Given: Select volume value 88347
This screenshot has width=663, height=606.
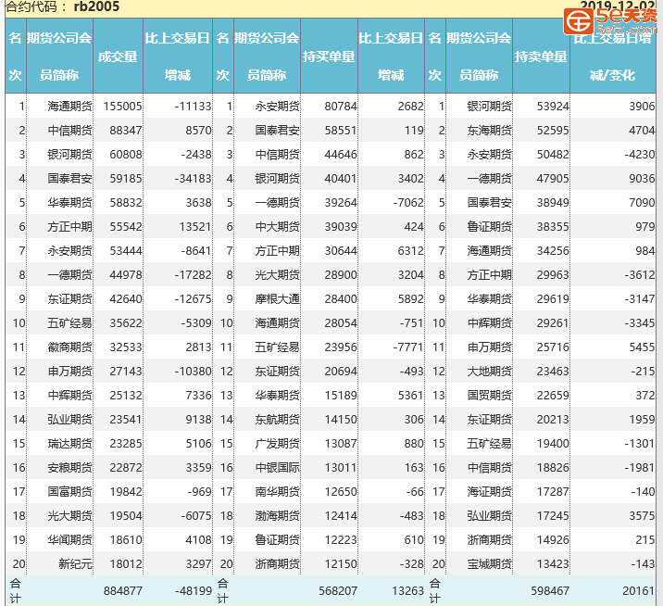Looking at the screenshot, I should click(126, 131).
